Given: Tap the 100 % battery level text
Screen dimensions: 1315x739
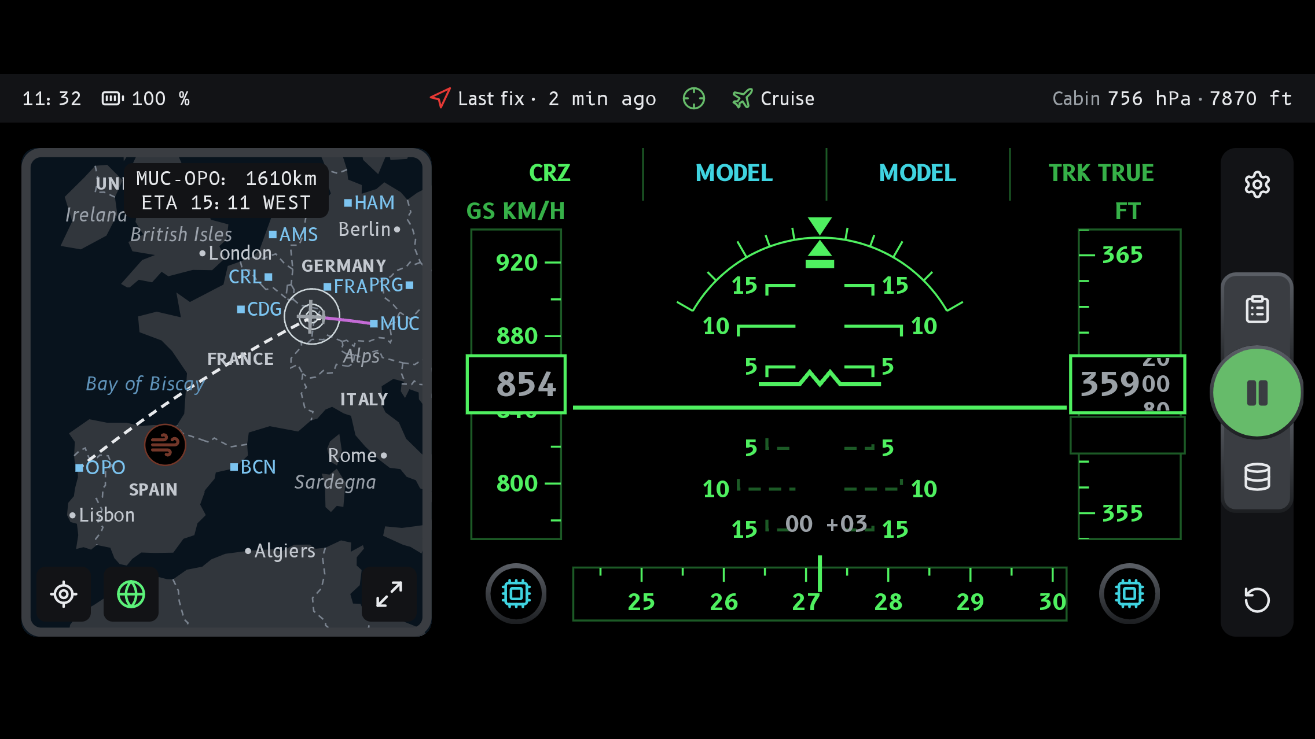Looking at the screenshot, I should (161, 98).
